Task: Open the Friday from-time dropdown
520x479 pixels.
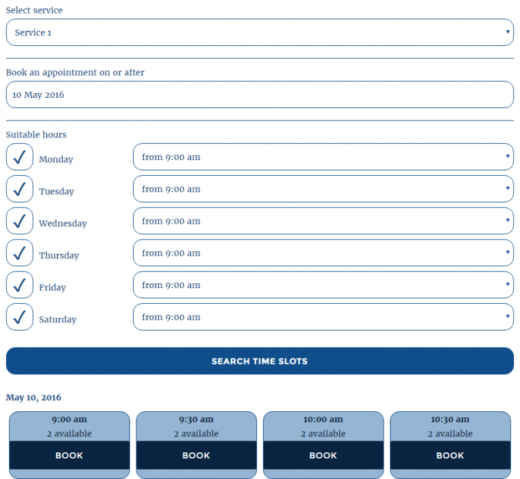Action: point(323,285)
